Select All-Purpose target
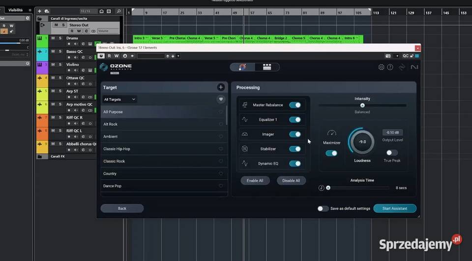This screenshot has height=261, width=472. click(x=163, y=112)
